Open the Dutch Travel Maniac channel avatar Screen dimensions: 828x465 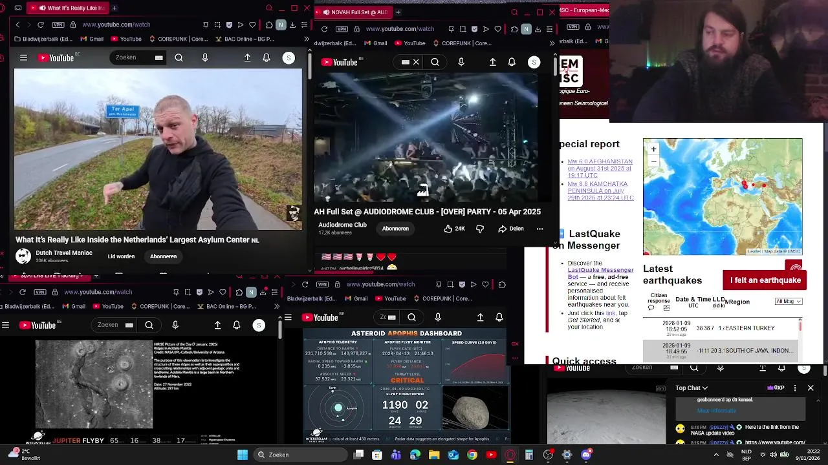tap(23, 256)
